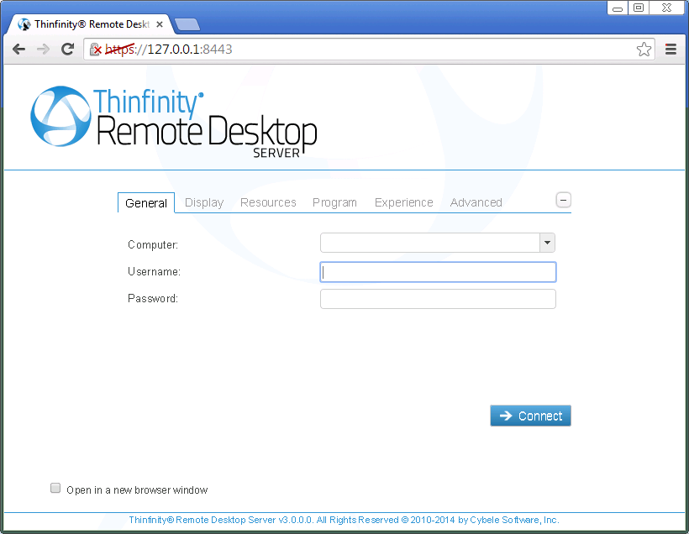Minimize the browser window

coord(618,8)
